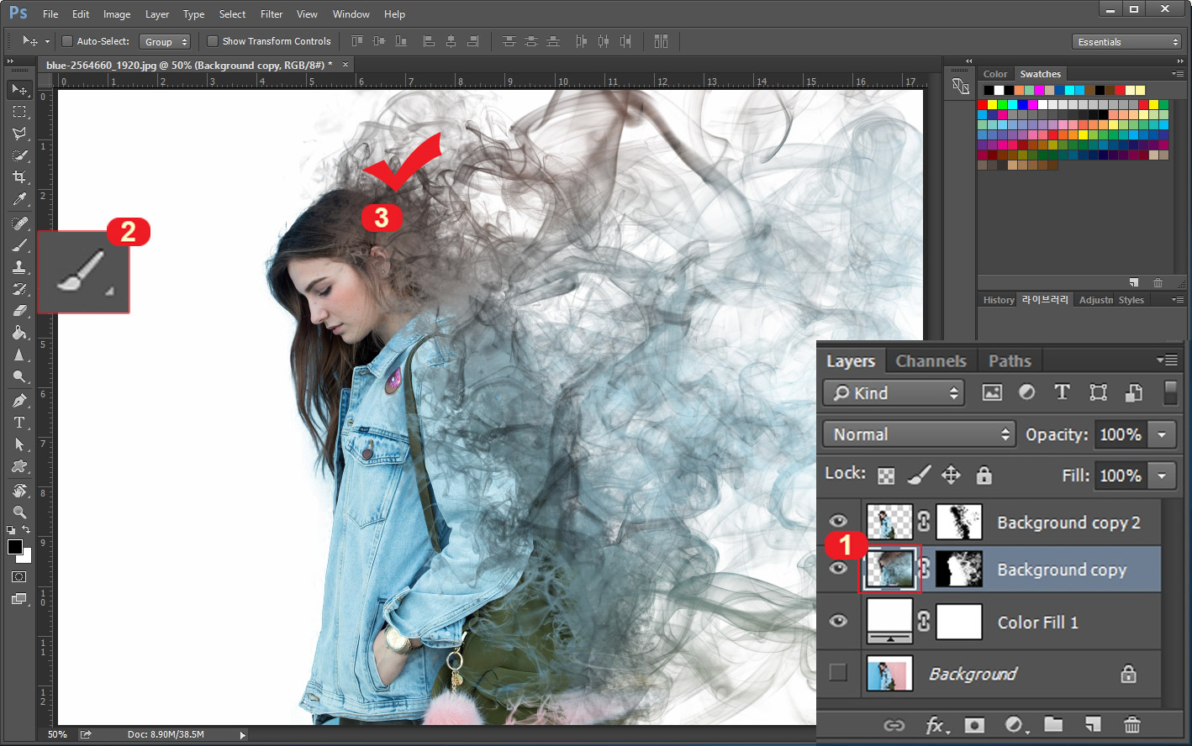The height and width of the screenshot is (746, 1192).
Task: Switch to the History tab
Action: coord(999,300)
